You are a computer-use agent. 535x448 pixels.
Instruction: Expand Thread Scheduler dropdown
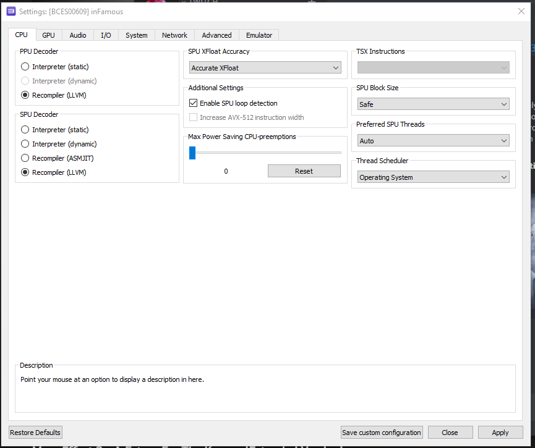point(434,177)
